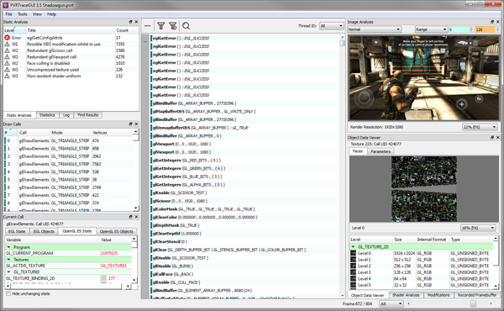Click the range maximum field showing 128
The width and height of the screenshot is (504, 311).
pos(485,29)
